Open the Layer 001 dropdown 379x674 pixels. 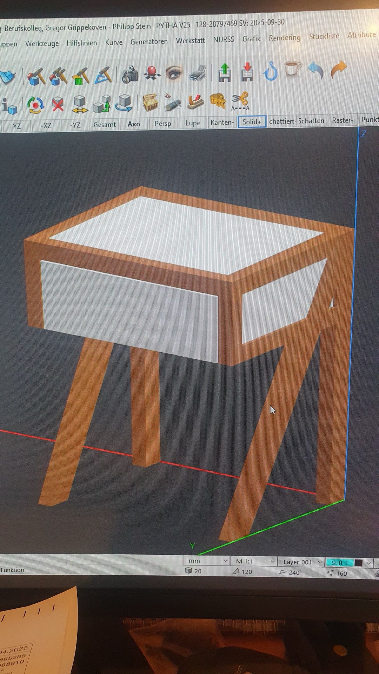[301, 562]
